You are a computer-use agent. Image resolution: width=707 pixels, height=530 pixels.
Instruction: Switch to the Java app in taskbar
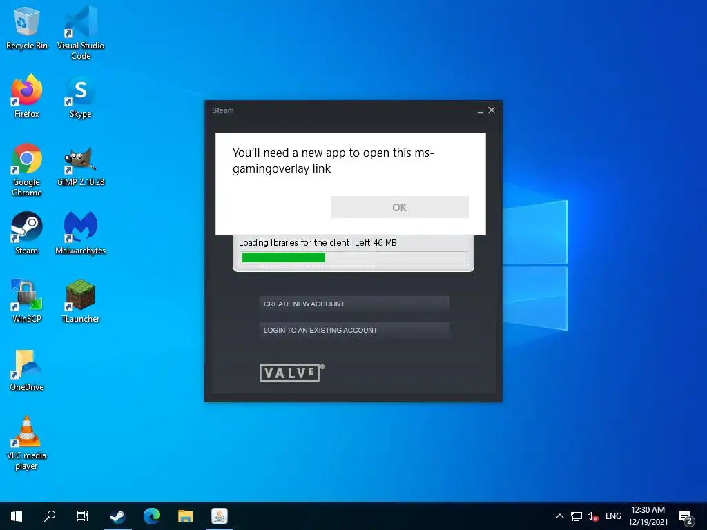220,516
